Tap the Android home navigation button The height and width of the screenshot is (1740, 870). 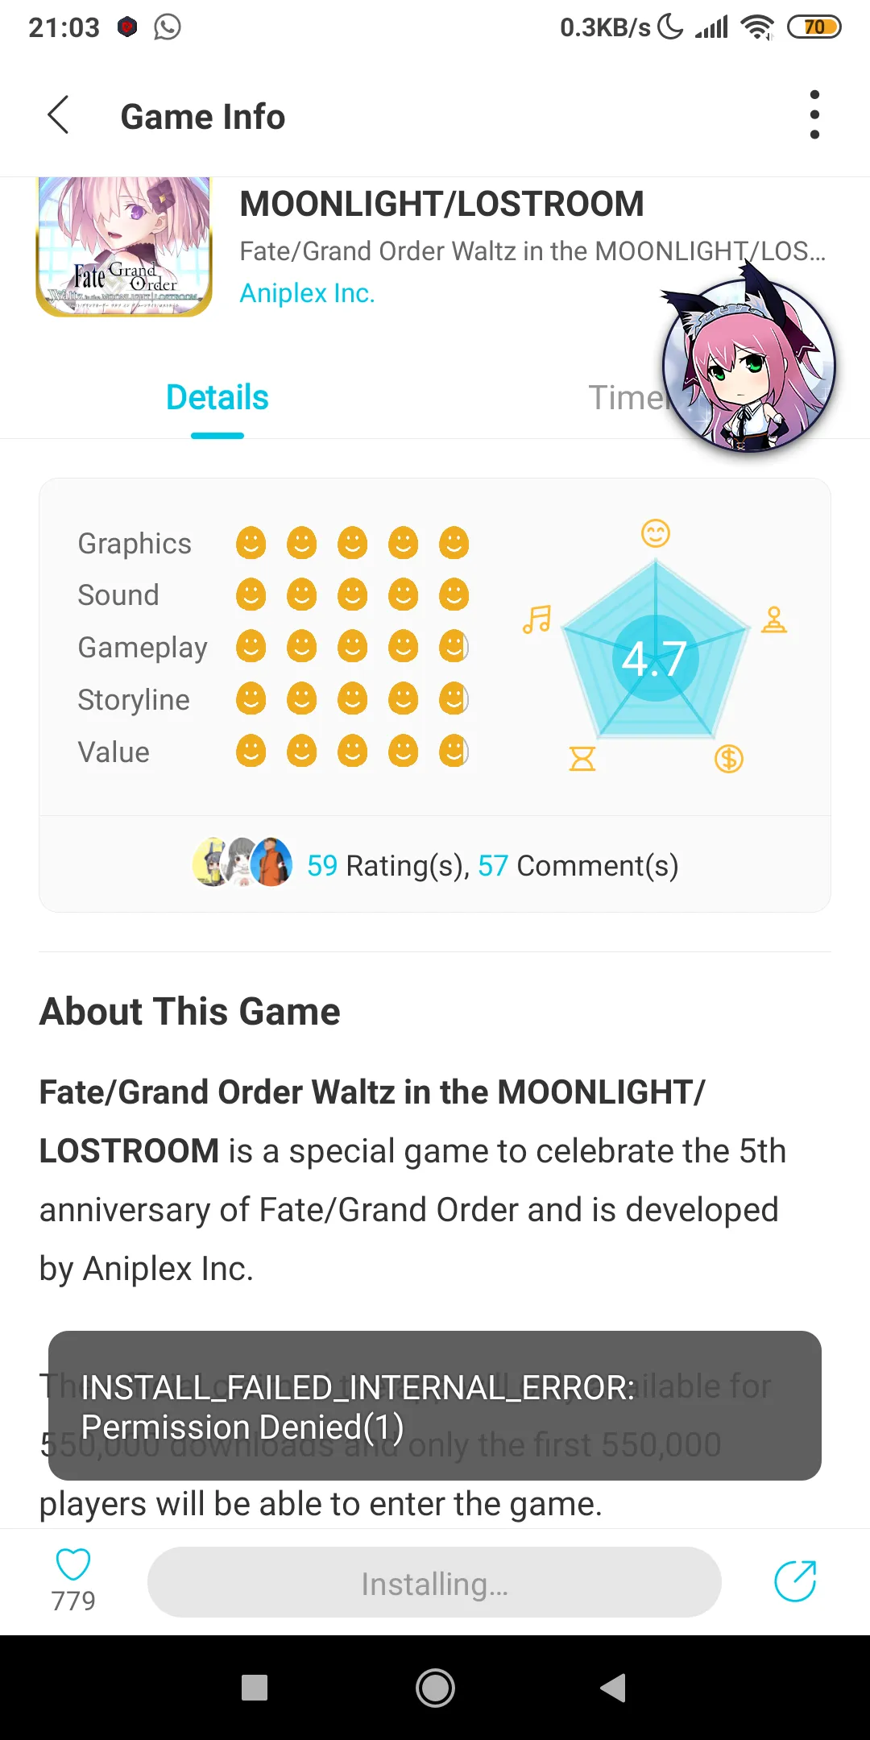435,1688
